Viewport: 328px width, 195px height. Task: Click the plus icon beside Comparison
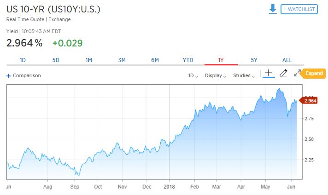coord(8,76)
